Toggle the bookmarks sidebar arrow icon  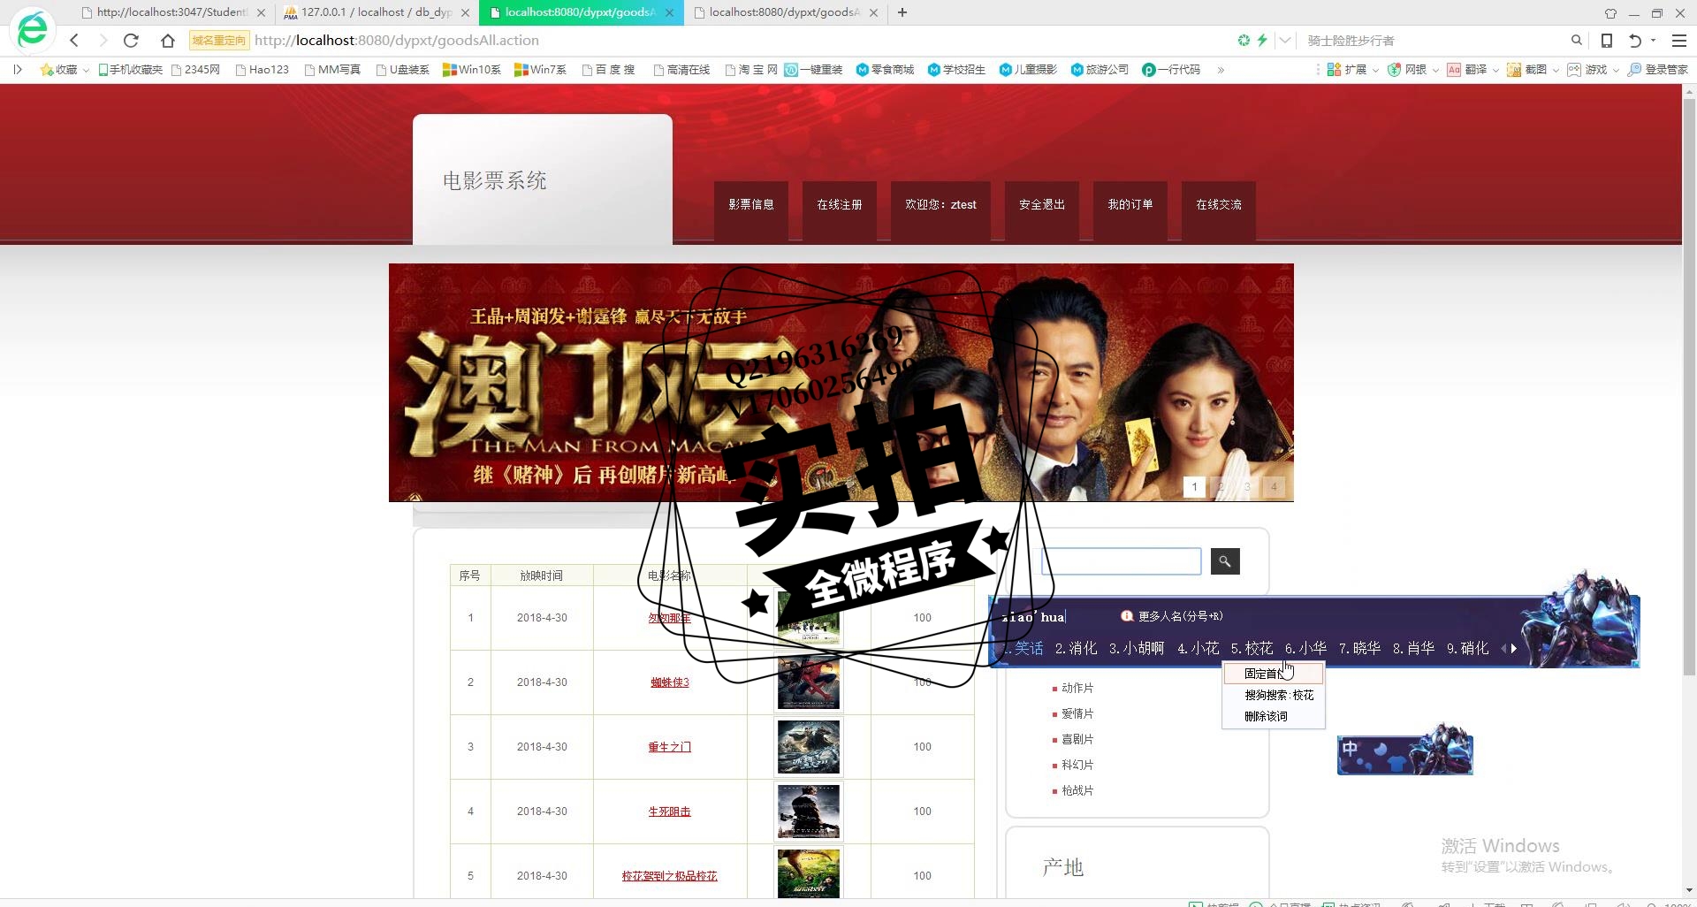(x=17, y=70)
